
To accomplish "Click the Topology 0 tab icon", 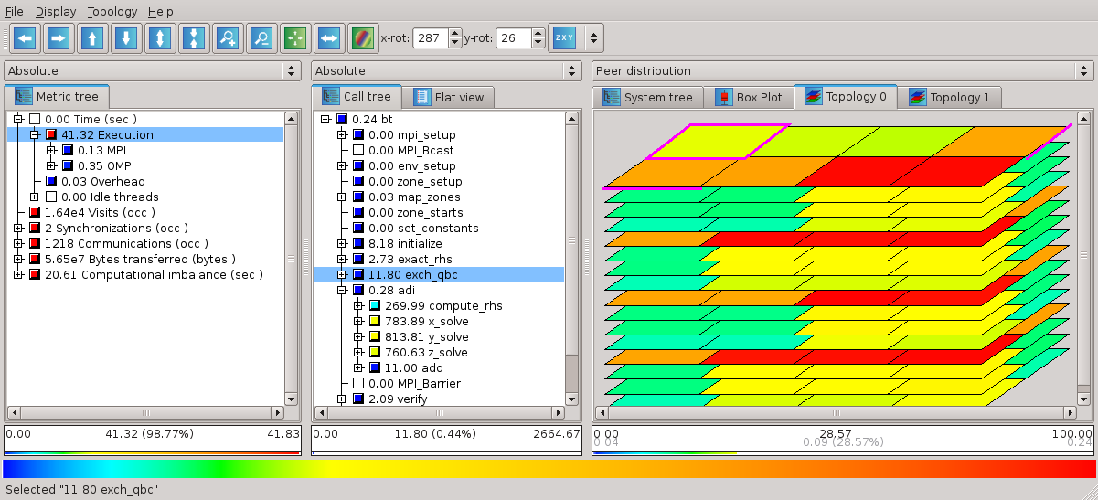I will coord(813,96).
